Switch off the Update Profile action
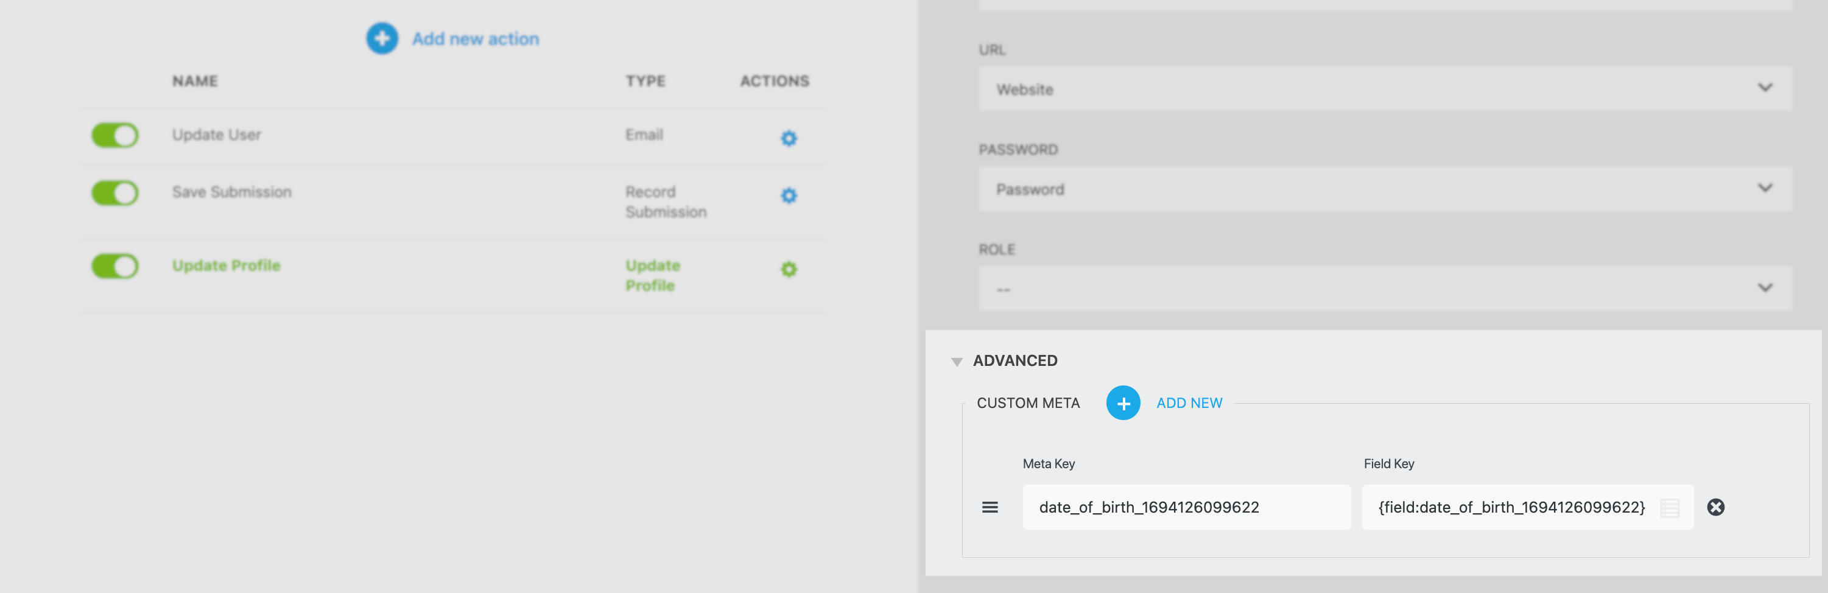The width and height of the screenshot is (1828, 593). (115, 267)
